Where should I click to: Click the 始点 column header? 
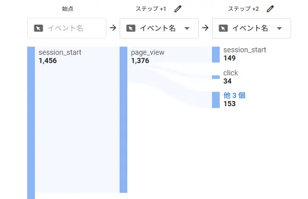click(x=68, y=9)
